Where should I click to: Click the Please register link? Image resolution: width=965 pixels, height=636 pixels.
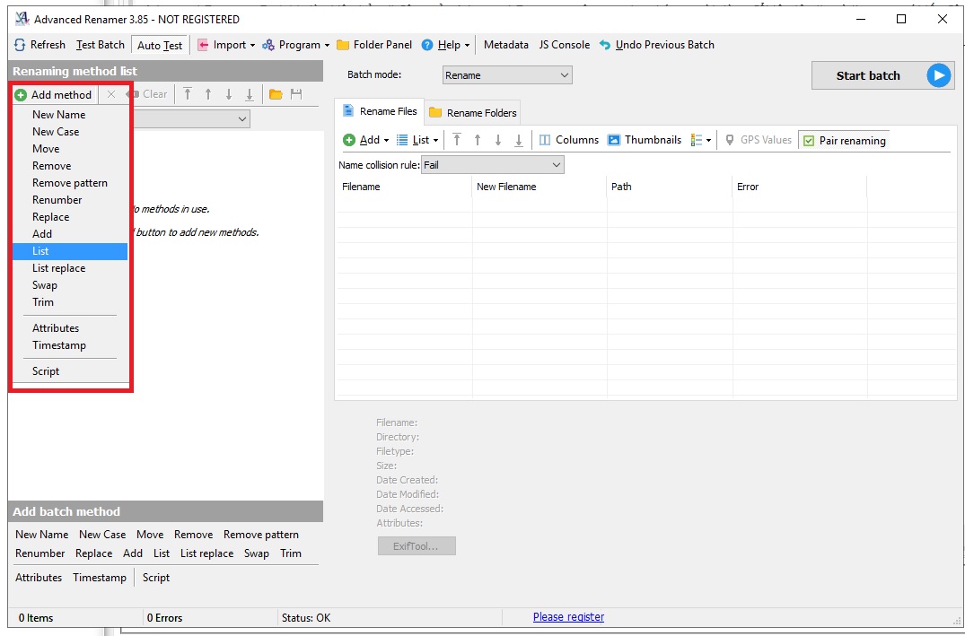568,617
